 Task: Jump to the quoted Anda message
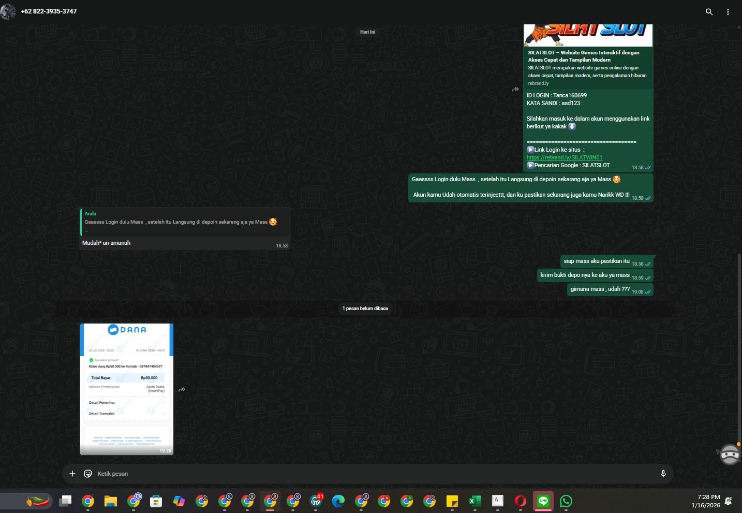pos(185,222)
